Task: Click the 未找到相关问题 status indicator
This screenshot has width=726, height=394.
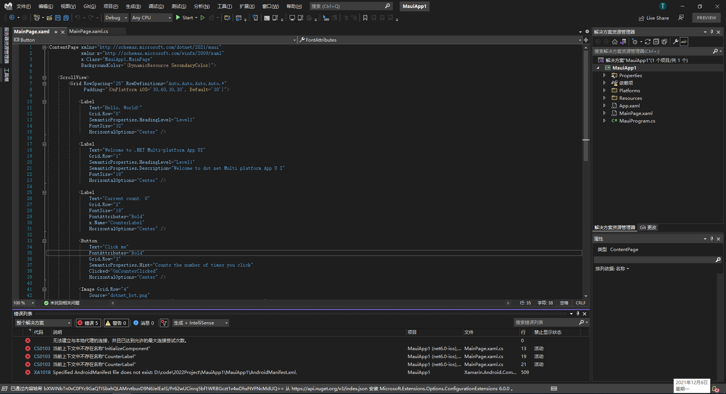Action: tap(62, 303)
